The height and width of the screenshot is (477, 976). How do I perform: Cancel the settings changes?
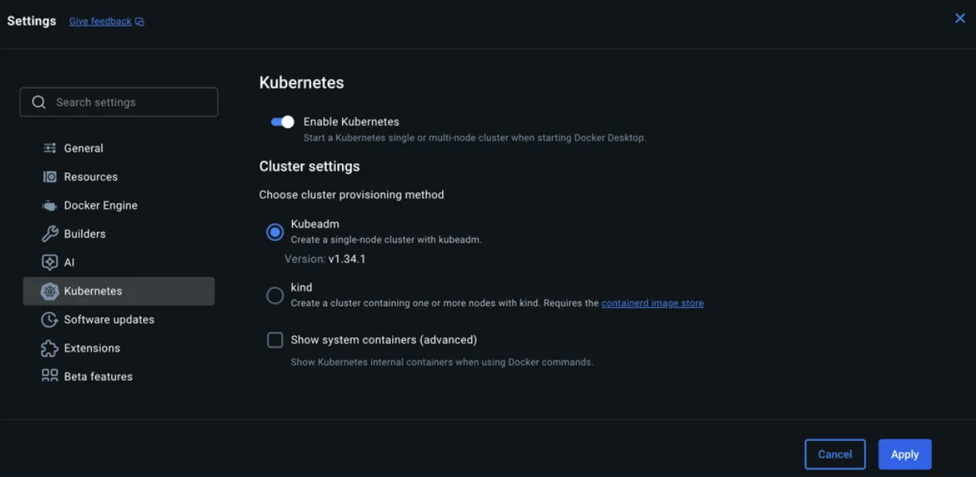pyautogui.click(x=835, y=454)
